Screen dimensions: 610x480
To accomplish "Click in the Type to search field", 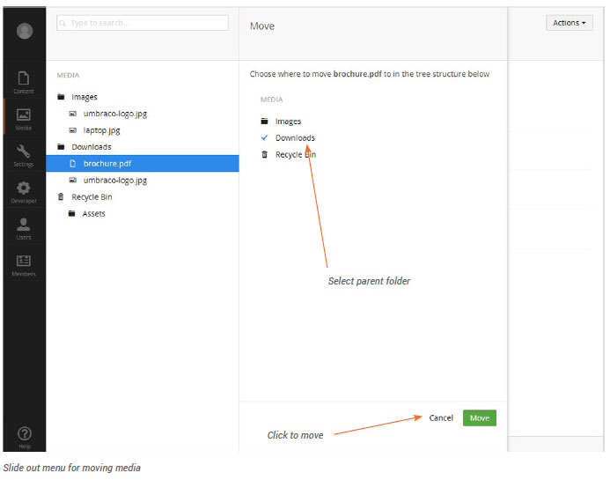I will click(x=143, y=23).
